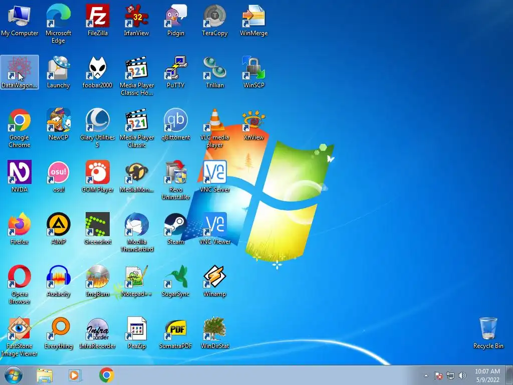The height and width of the screenshot is (385, 513).
Task: Click the Opera Browser shortcut
Action: 20,285
